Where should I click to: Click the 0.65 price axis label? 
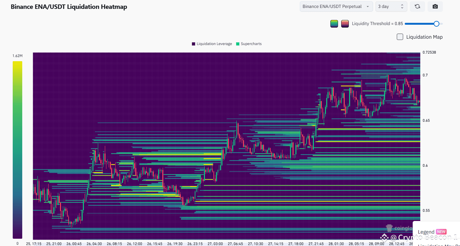pos(426,120)
